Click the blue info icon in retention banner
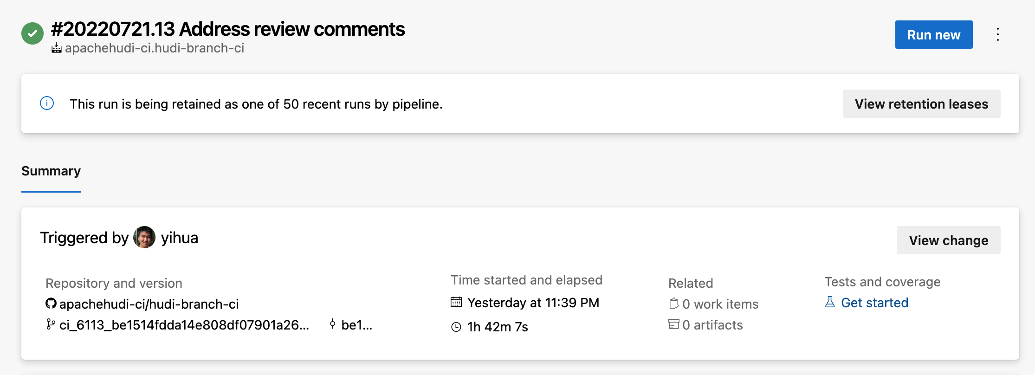The image size is (1035, 375). (x=47, y=103)
